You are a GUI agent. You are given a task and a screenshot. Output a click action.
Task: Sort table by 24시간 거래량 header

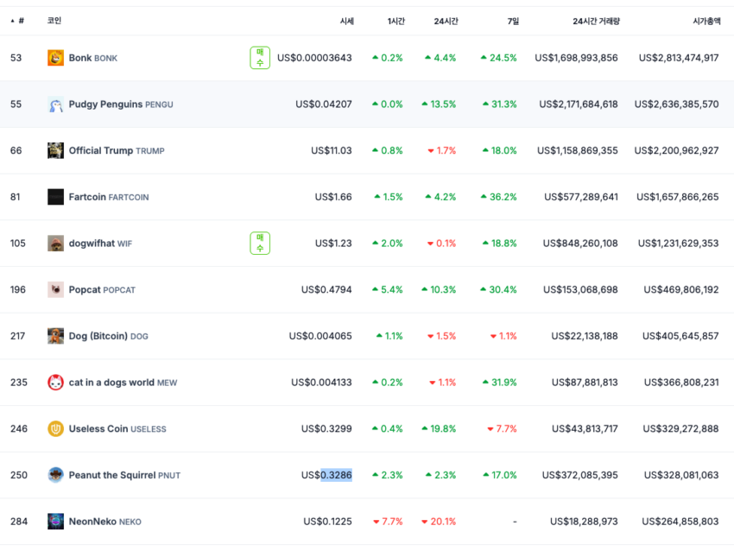596,21
